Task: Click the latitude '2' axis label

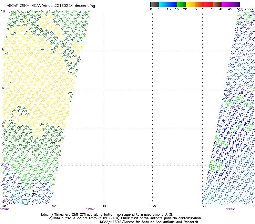Action: pyautogui.click(x=3, y=164)
